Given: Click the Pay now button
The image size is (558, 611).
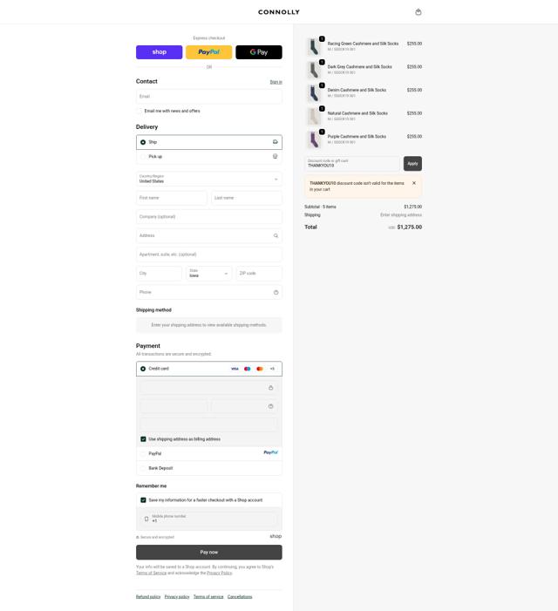Looking at the screenshot, I should [x=209, y=552].
